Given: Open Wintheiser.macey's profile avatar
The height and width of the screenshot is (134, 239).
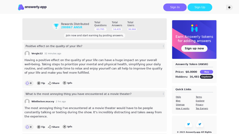Looking at the screenshot, I should 27,101.
